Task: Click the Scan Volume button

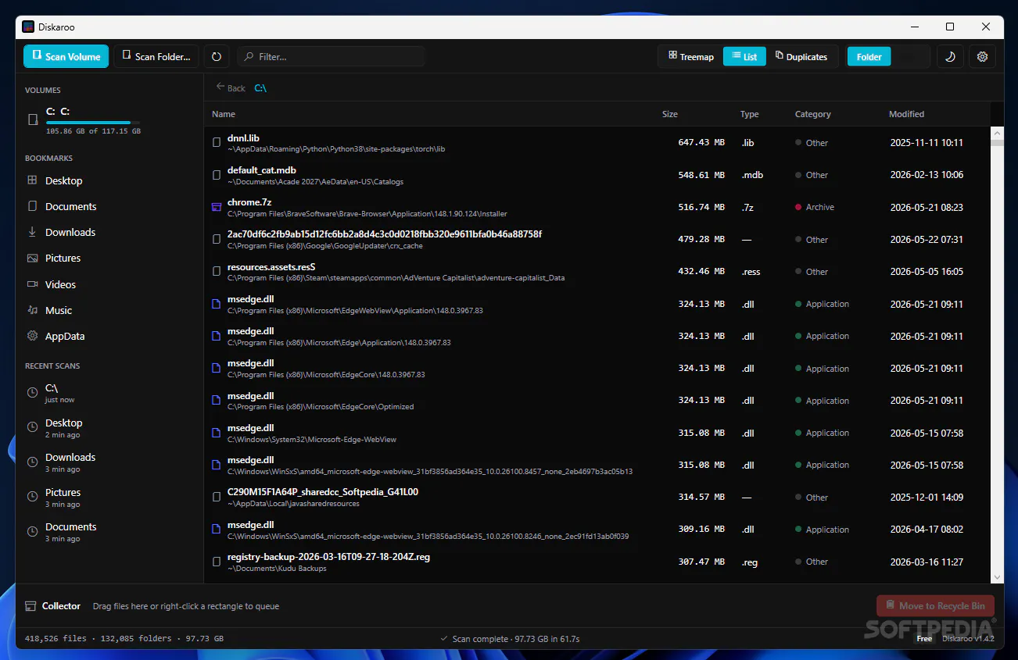Action: (66, 56)
